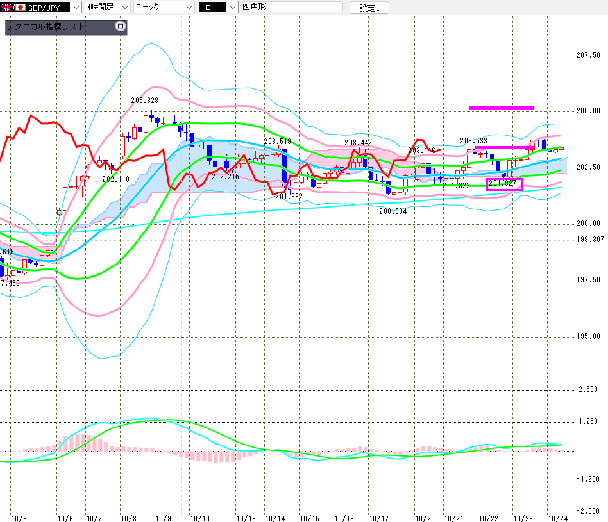Click the 207.50 price axis label

click(x=588, y=56)
